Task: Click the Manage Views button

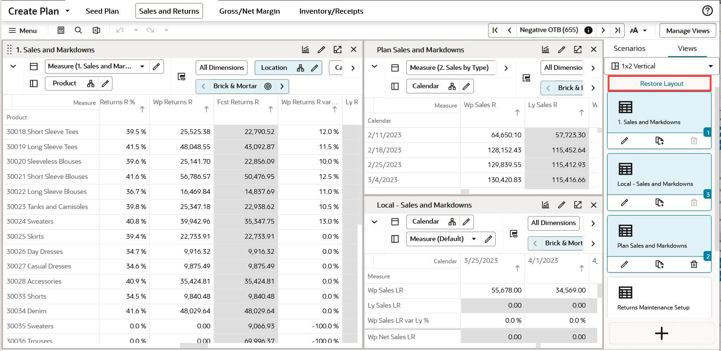Action: 687,31
